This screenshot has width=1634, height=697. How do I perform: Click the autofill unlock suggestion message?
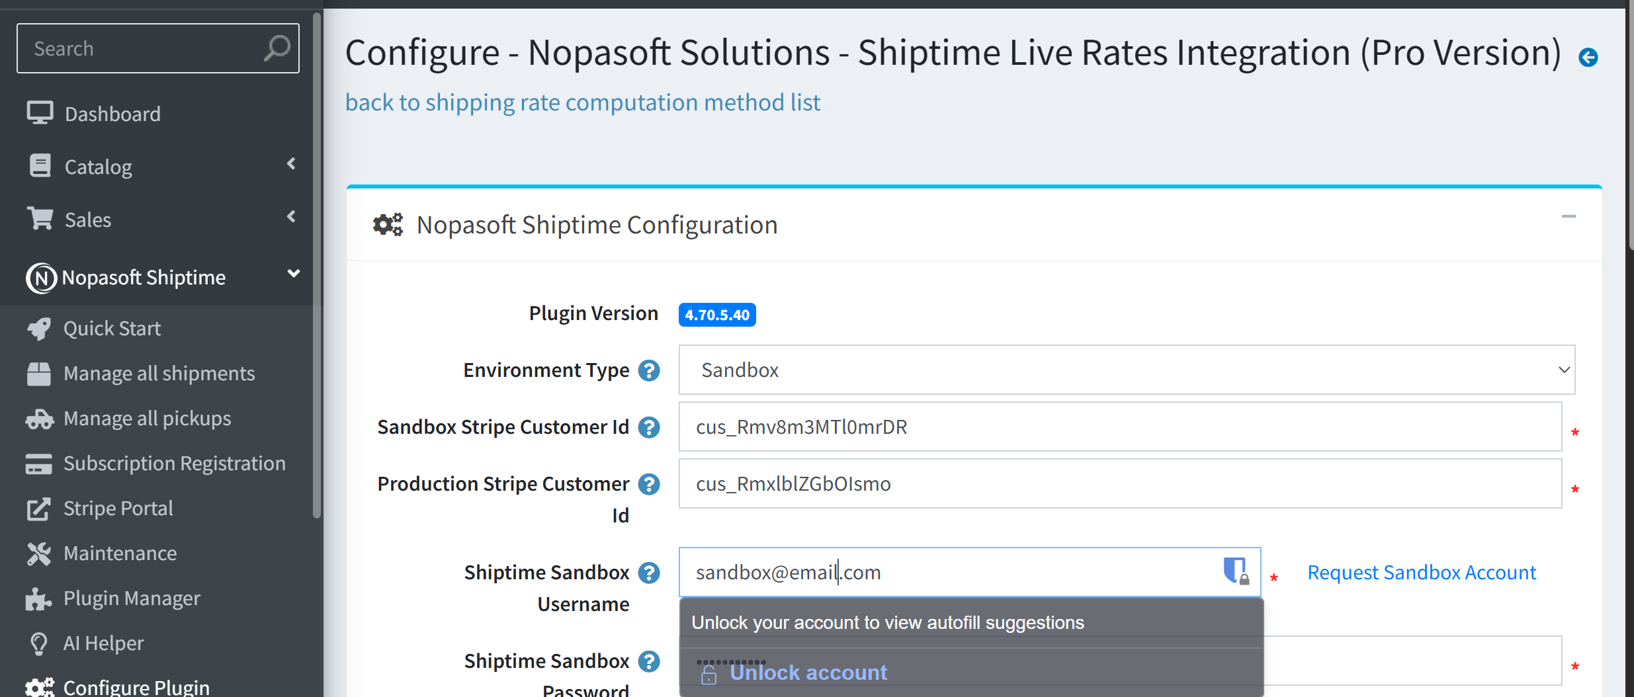888,622
